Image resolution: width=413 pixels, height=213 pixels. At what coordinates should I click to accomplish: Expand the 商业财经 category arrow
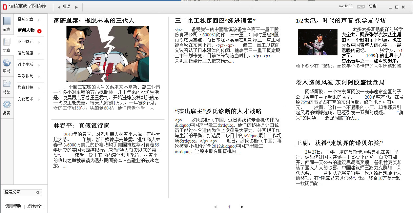[39, 42]
